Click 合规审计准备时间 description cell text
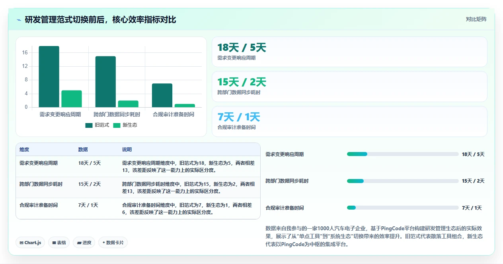Screen dimensions: 503x264 pyautogui.click(x=187, y=209)
